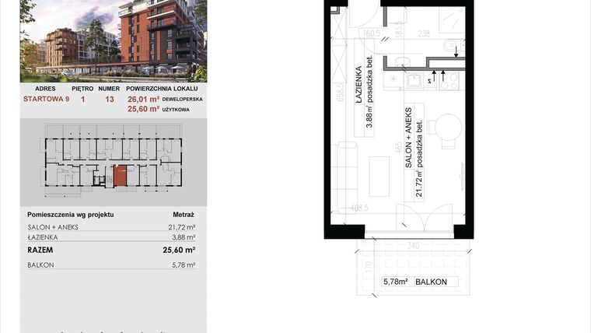Click the UŻYTKOWA label
Image resolution: width=591 pixels, height=333 pixels.
pos(176,110)
